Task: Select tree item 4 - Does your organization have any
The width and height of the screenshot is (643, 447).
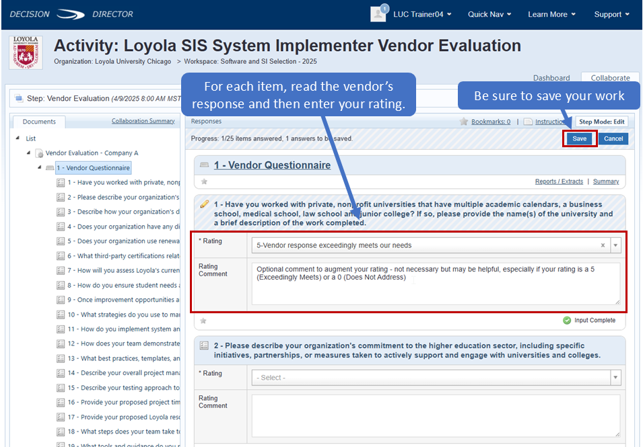Action: pyautogui.click(x=123, y=227)
